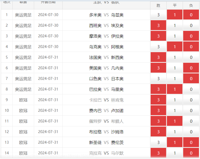Click 欧冠 league cell in row 9

point(23,100)
